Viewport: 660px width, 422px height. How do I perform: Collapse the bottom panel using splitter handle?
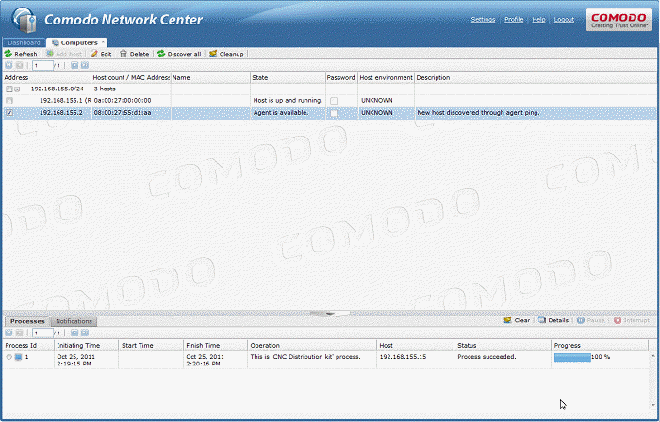click(330, 313)
